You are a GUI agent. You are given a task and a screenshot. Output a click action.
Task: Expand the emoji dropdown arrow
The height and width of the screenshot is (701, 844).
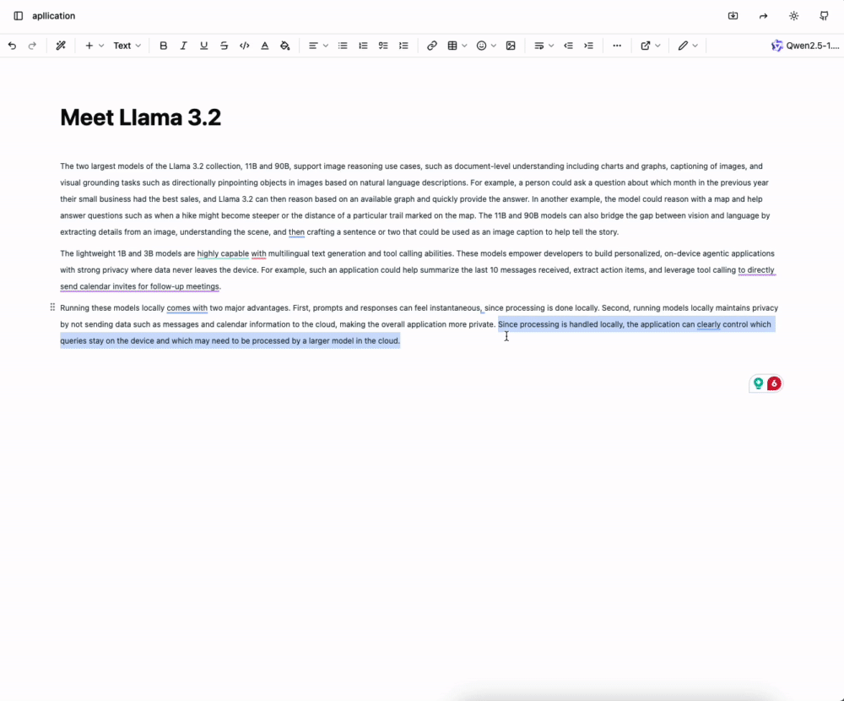494,46
